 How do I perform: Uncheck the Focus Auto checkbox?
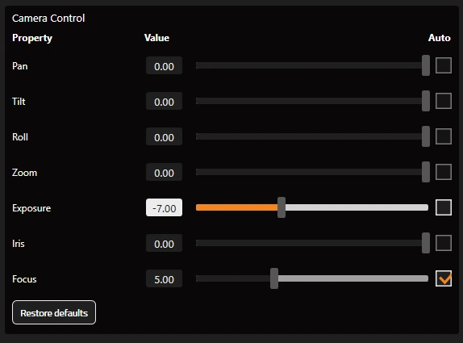click(x=444, y=278)
